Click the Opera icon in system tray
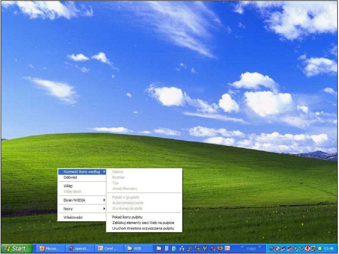The image size is (339, 254). (x=272, y=249)
